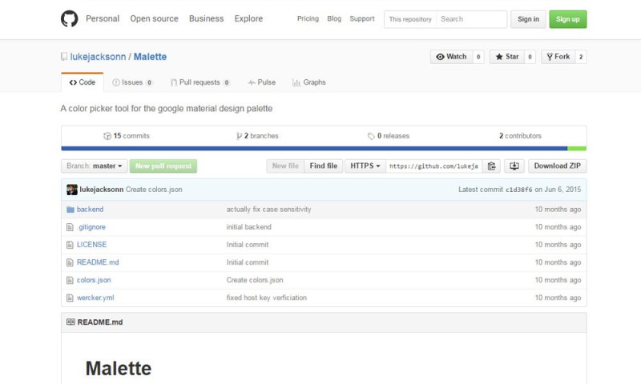Viewport: 641px width, 384px height.
Task: Click the README.md header book icon
Action: pyautogui.click(x=71, y=322)
